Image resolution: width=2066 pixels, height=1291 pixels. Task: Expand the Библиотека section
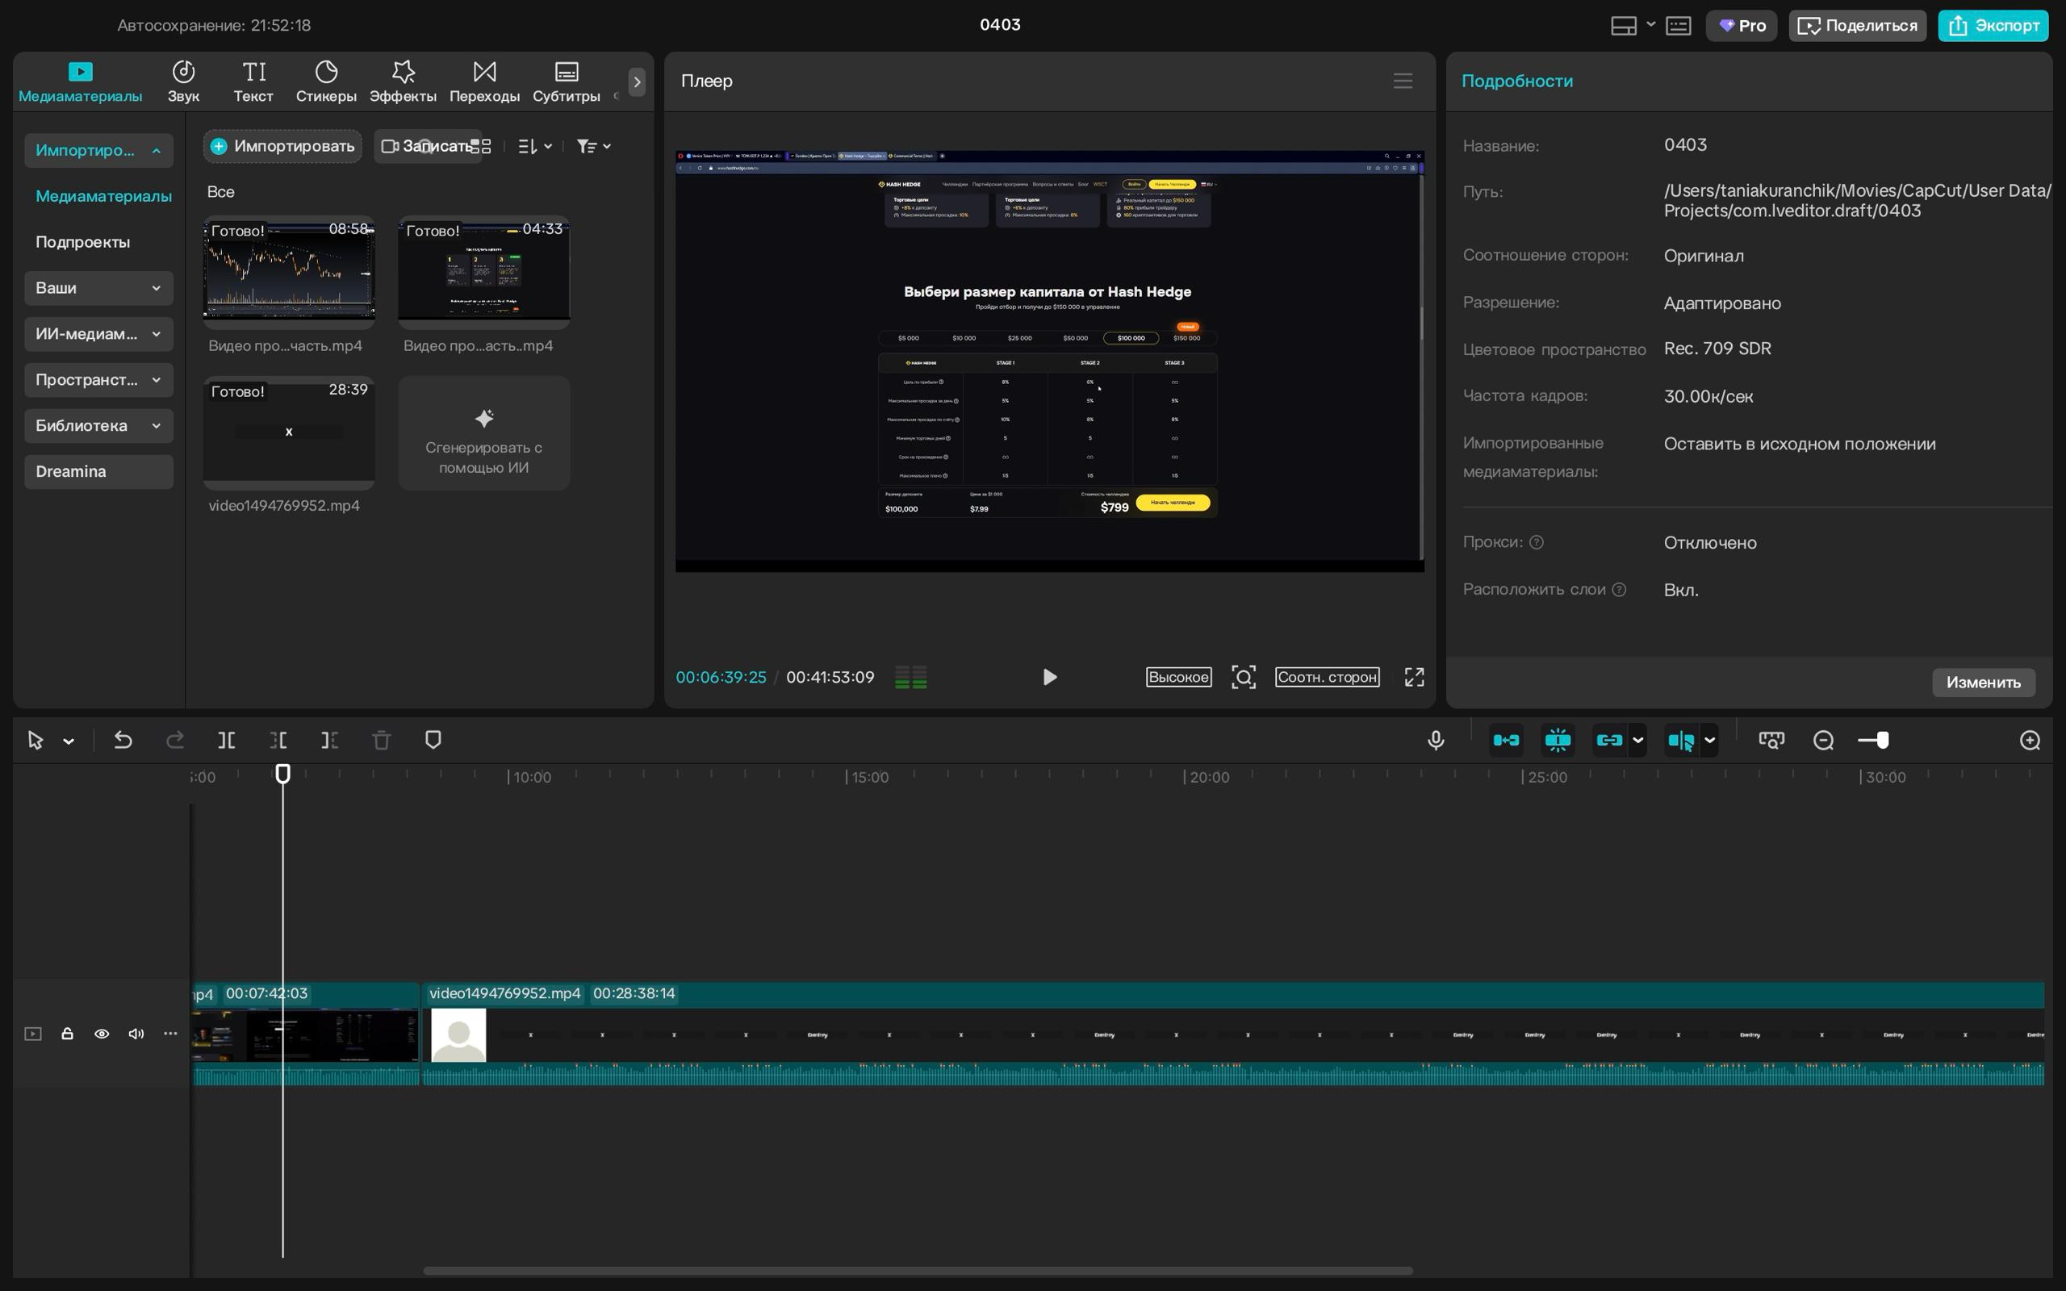tap(98, 425)
